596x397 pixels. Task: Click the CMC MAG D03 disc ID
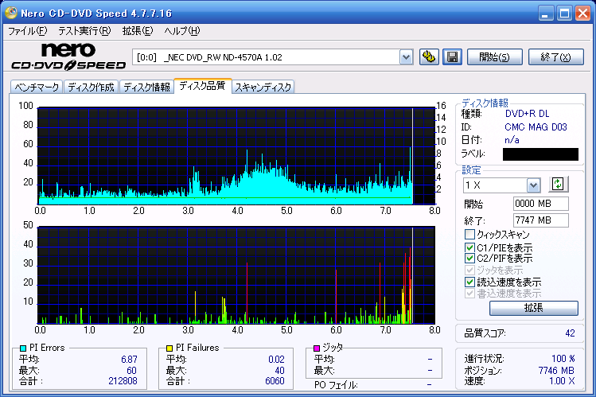536,126
